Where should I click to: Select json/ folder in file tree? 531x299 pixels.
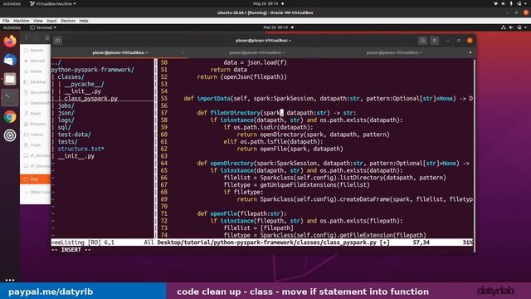[x=66, y=113]
